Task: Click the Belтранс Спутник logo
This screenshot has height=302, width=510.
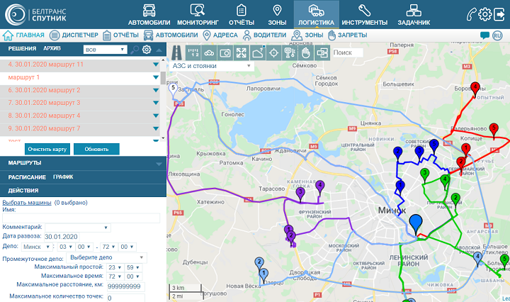Action: [36, 15]
